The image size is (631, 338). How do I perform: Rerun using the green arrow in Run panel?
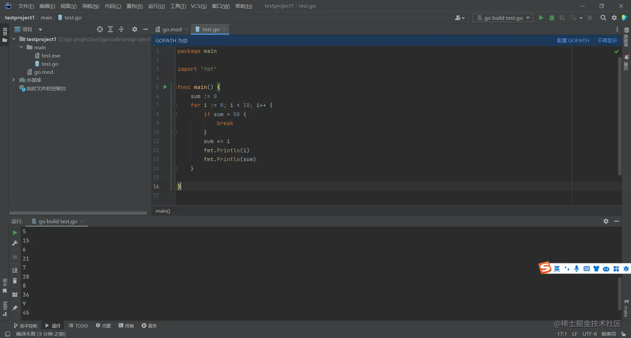(x=15, y=233)
